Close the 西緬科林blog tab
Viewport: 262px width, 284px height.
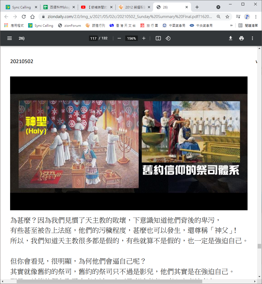(x=74, y=7)
